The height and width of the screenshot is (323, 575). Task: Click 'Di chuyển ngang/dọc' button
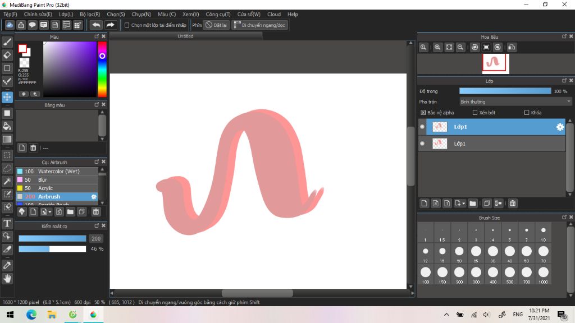tap(259, 25)
